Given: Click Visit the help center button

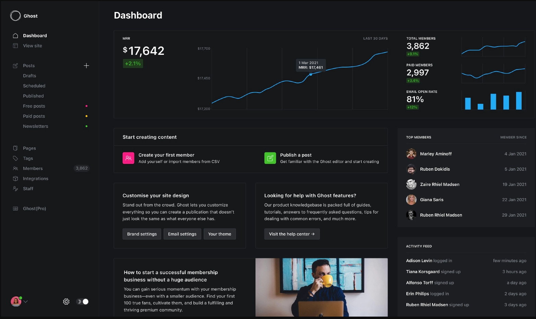Looking at the screenshot, I should [292, 234].
